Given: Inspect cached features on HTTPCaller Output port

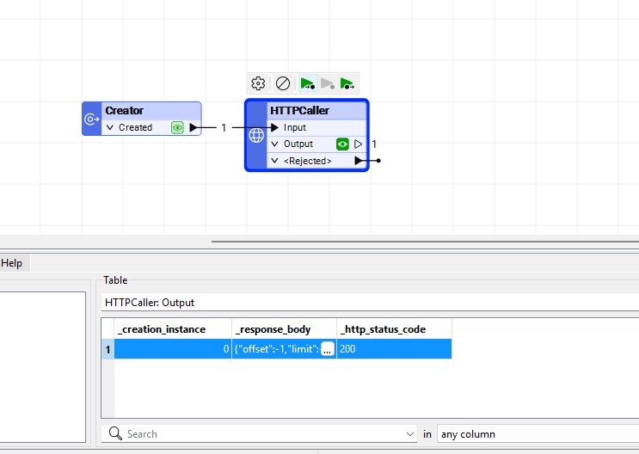Looking at the screenshot, I should (342, 144).
